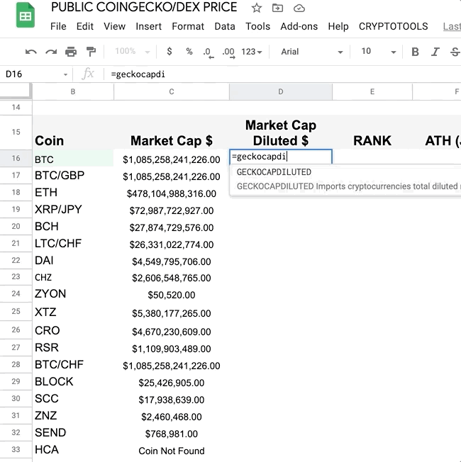Screen dimensions: 461x462
Task: Click the Last edit link
Action: coord(452,26)
